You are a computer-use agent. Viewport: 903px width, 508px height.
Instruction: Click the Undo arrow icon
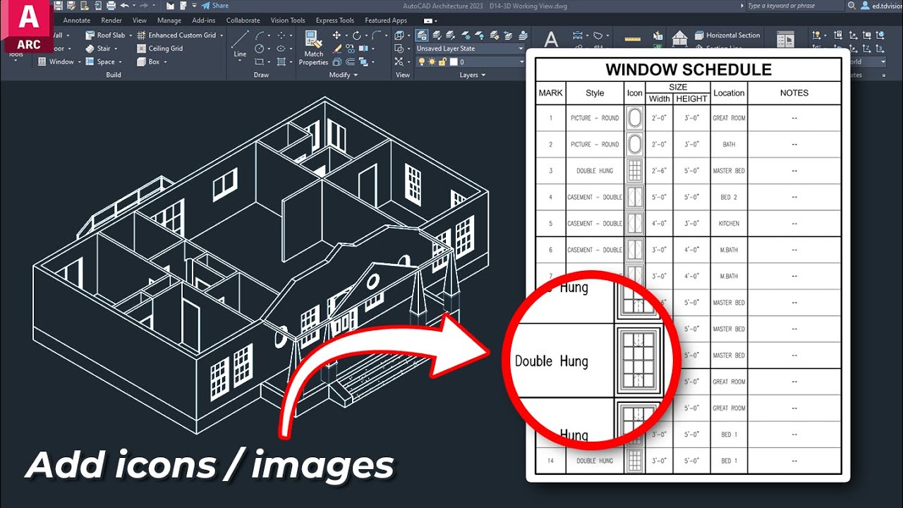click(124, 6)
